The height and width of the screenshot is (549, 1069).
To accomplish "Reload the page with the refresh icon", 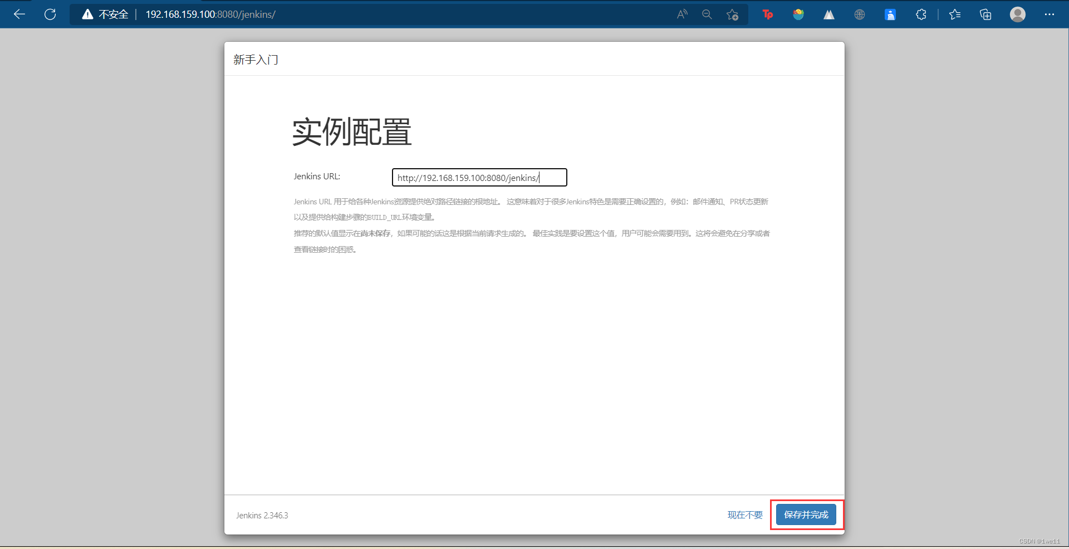I will (50, 14).
